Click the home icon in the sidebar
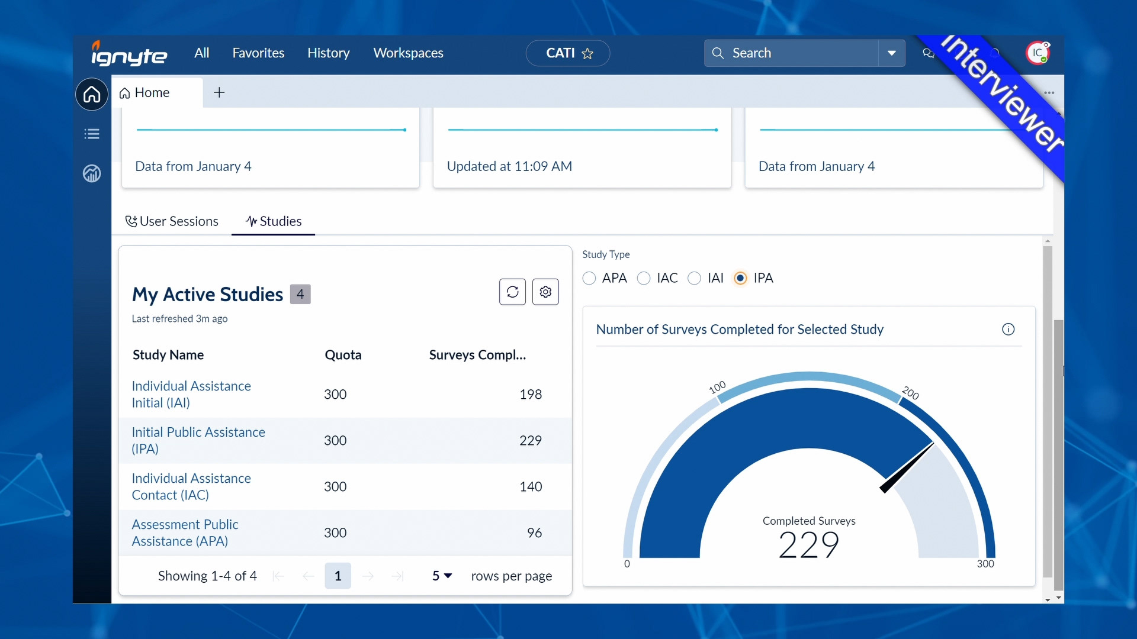The image size is (1137, 639). (92, 94)
